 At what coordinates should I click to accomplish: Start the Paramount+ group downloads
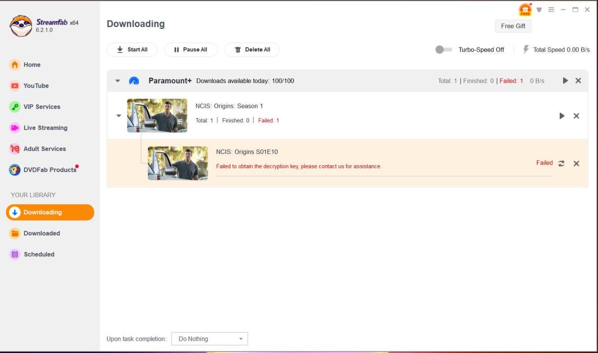click(x=565, y=80)
